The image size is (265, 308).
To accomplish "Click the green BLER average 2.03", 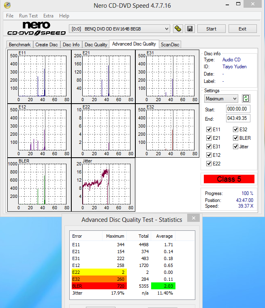I will point(163,286).
